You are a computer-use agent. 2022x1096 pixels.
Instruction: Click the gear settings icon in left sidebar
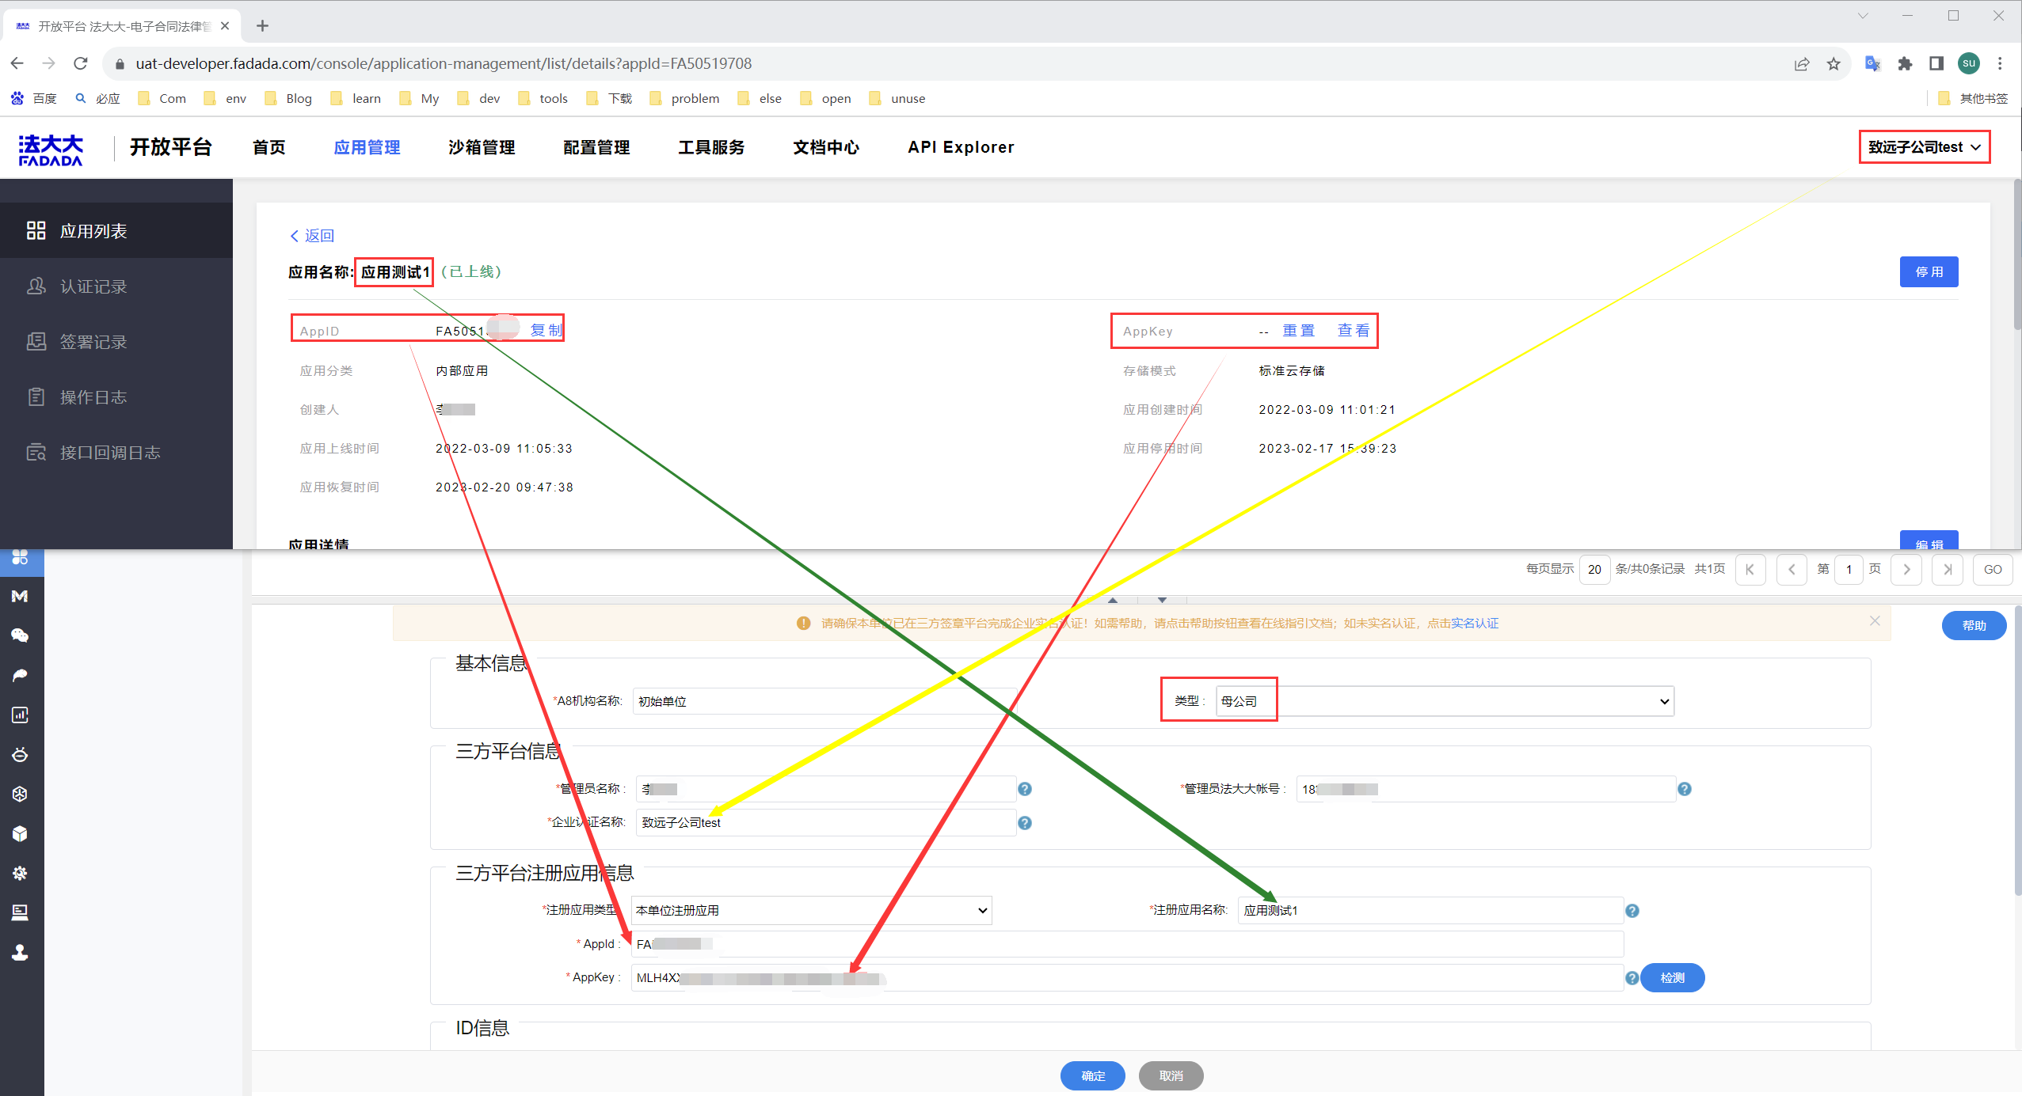point(20,873)
